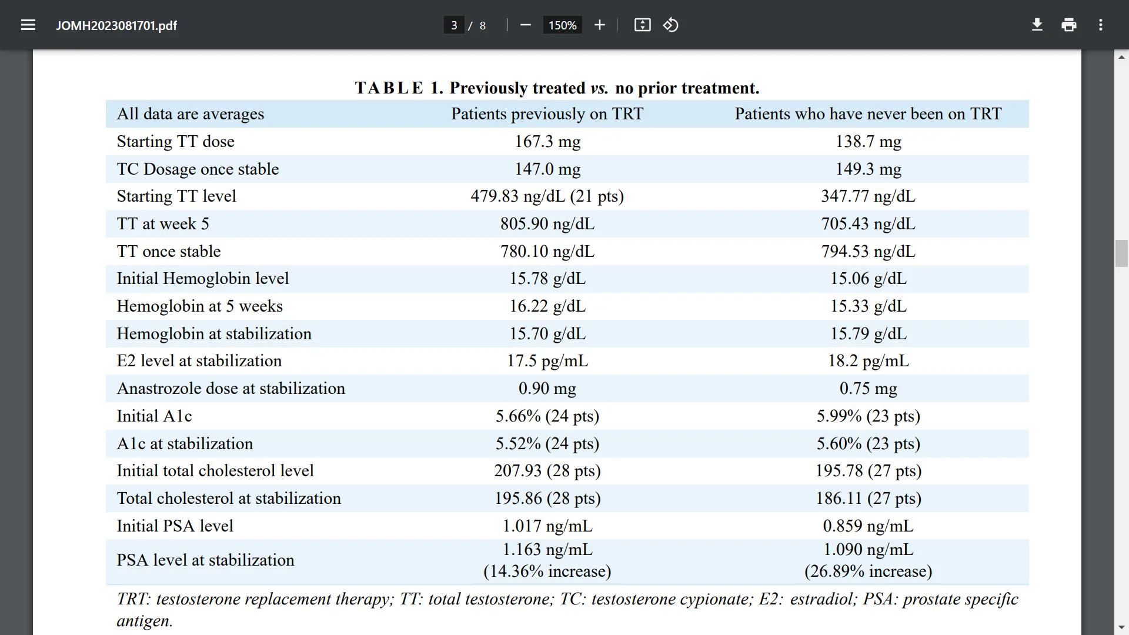Click the vertical scrollbar thumb
The width and height of the screenshot is (1129, 635).
pyautogui.click(x=1122, y=253)
